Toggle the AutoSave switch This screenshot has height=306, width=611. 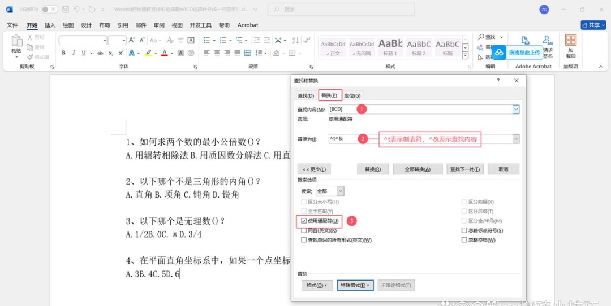pyautogui.click(x=49, y=10)
